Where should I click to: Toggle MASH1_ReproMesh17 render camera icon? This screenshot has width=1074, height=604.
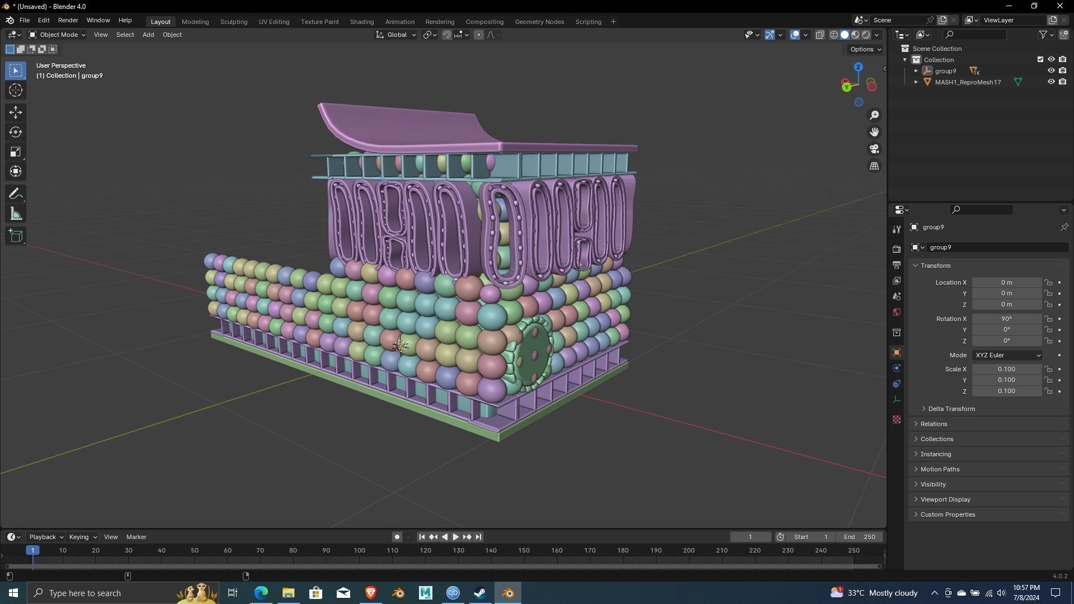(1062, 82)
